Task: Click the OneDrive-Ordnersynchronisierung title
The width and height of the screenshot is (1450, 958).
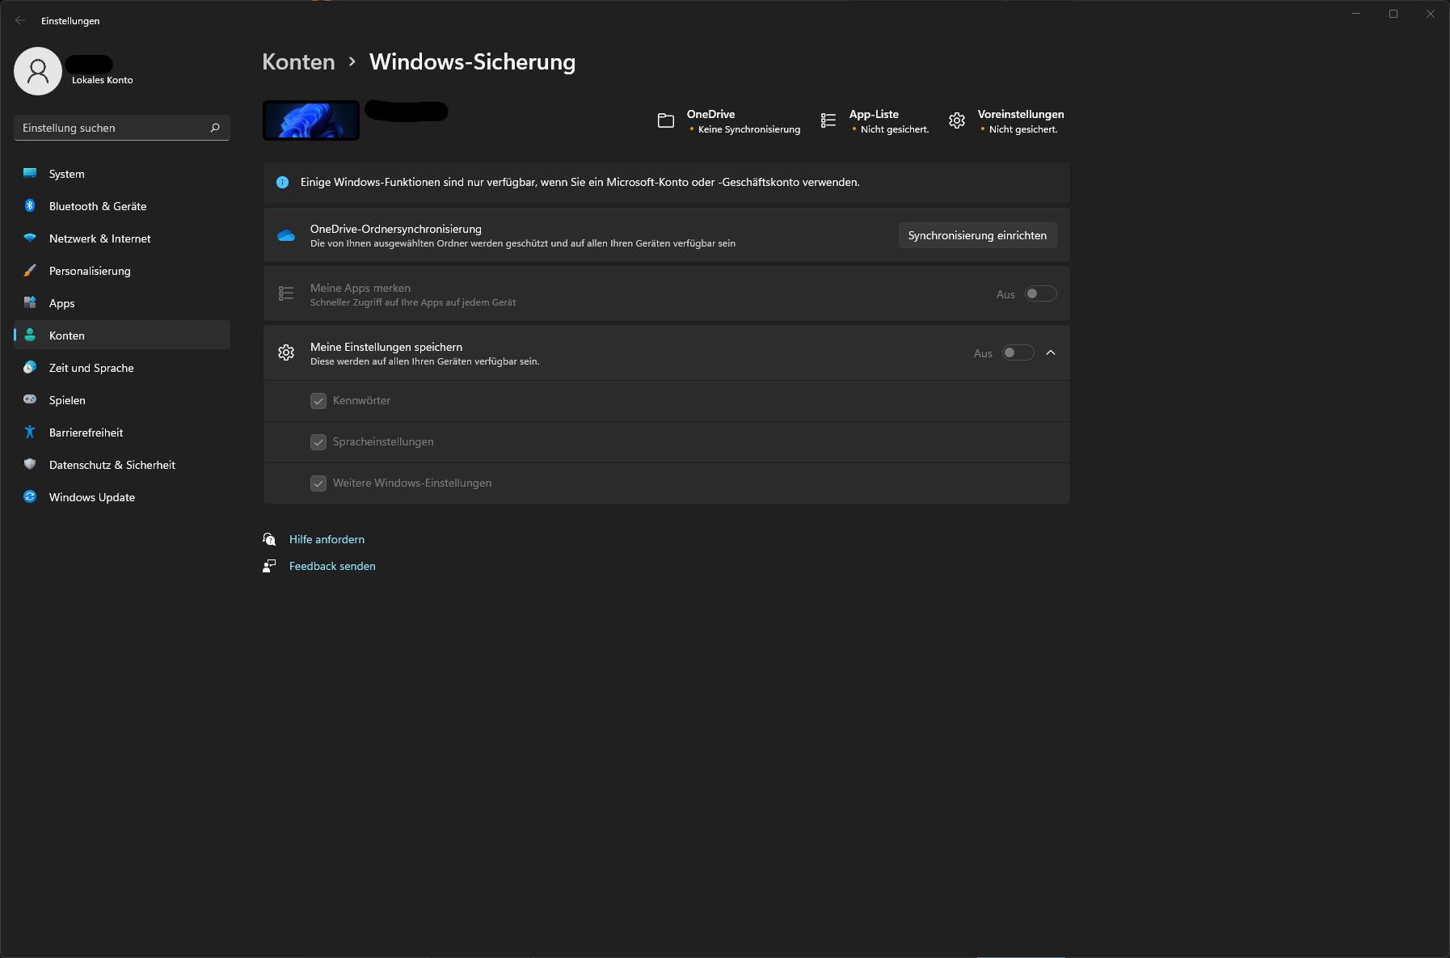Action: tap(396, 229)
